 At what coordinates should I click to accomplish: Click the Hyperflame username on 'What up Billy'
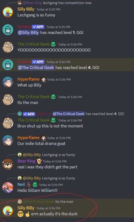[x=29, y=79]
